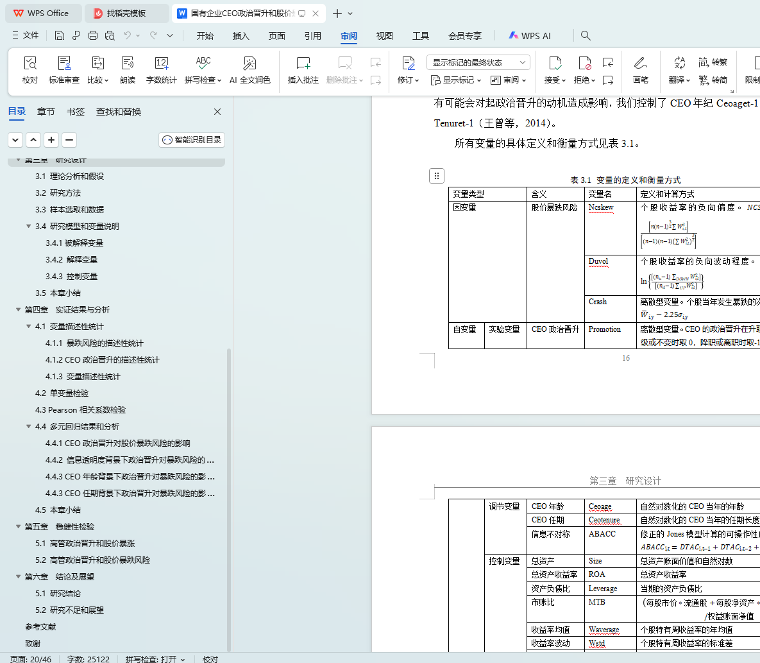Open 标准审查 standard review tool

point(64,70)
